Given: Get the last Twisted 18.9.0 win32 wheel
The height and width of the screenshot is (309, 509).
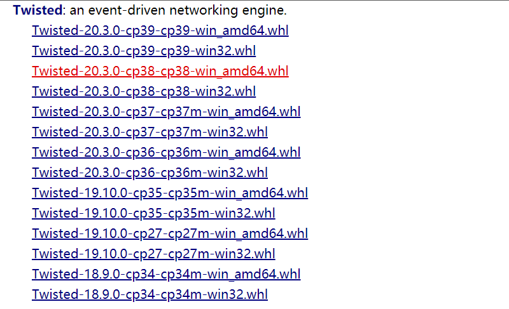Looking at the screenshot, I should 150,294.
